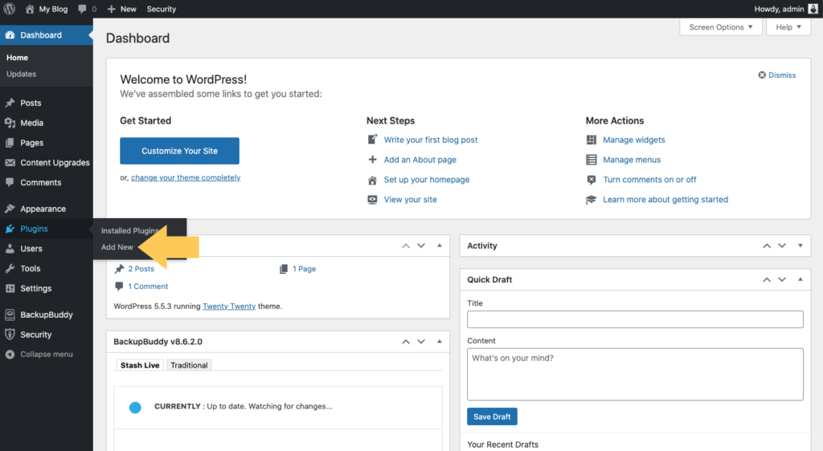Move Activity widget up
The height and width of the screenshot is (451, 823).
[x=767, y=246]
